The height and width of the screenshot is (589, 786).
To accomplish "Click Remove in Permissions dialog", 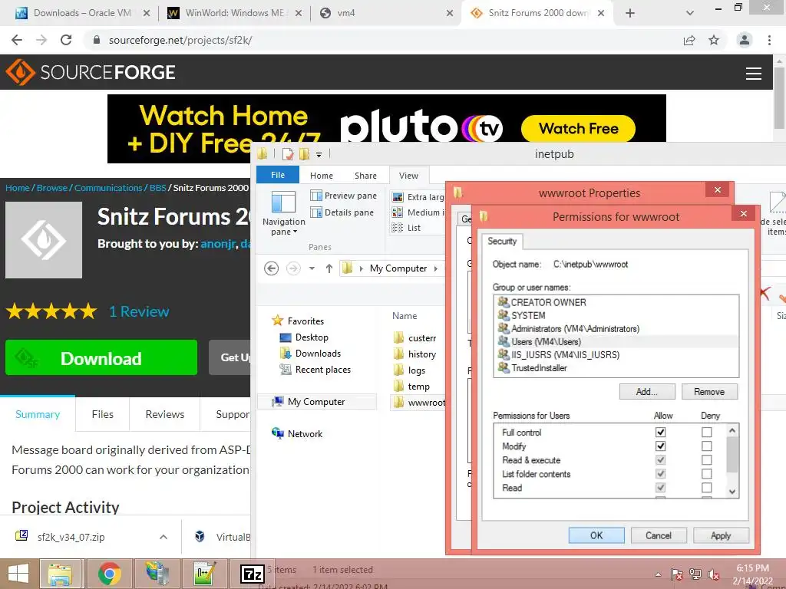I will click(709, 392).
